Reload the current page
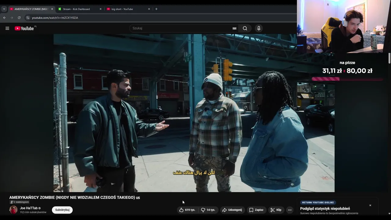 (19, 18)
